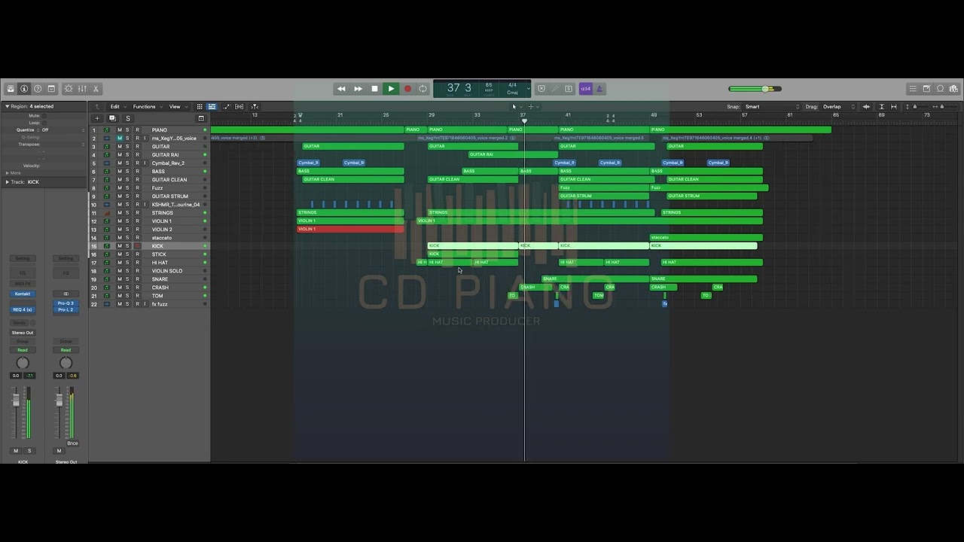
Task: Open the Functions menu
Action: click(146, 107)
